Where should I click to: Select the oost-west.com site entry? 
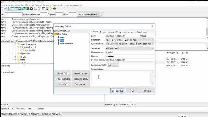click(66, 44)
